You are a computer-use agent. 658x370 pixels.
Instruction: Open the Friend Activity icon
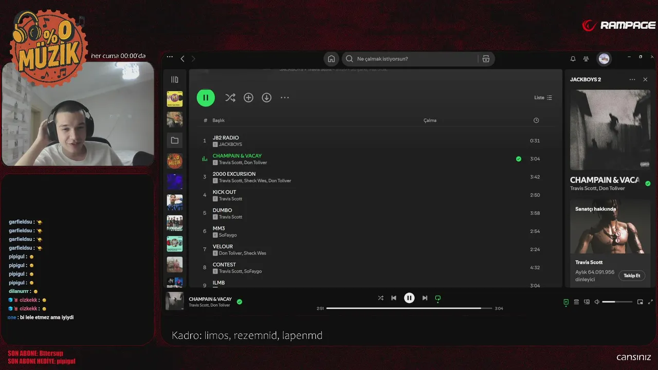pyautogui.click(x=586, y=59)
